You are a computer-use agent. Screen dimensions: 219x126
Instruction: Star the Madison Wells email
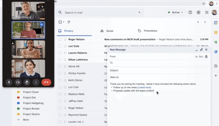pos(65,94)
